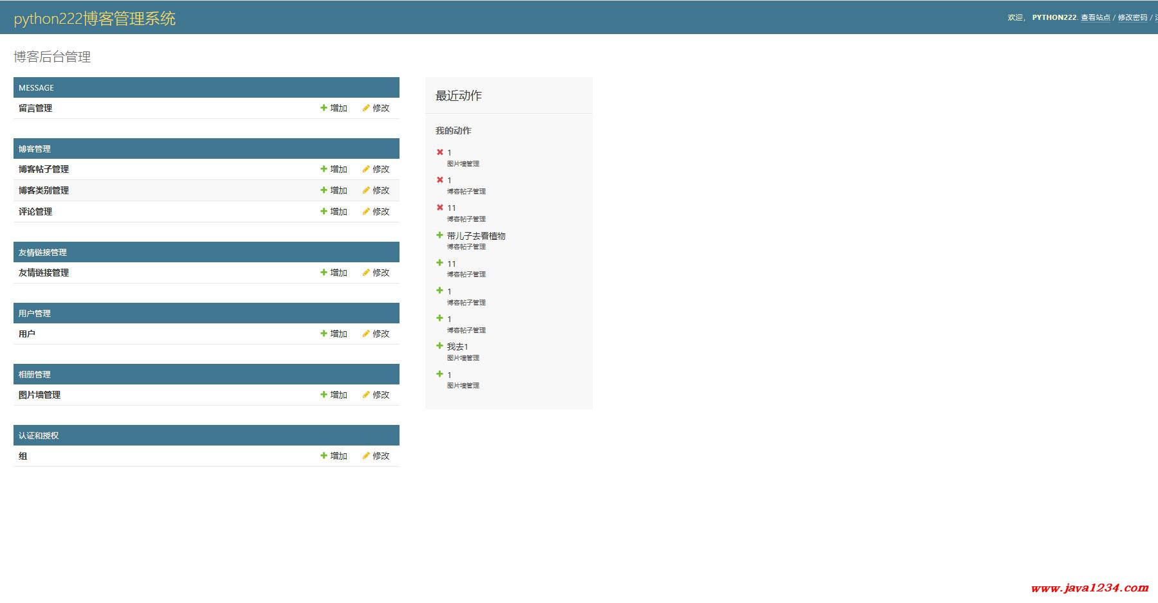The width and height of the screenshot is (1158, 603).
Task: Open the 留言管理 model list
Action: 35,108
